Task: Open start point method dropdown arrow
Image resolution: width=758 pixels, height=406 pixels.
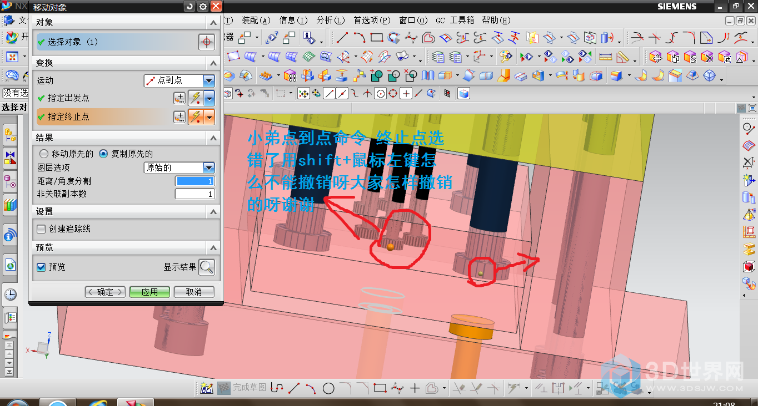Action: pos(209,99)
